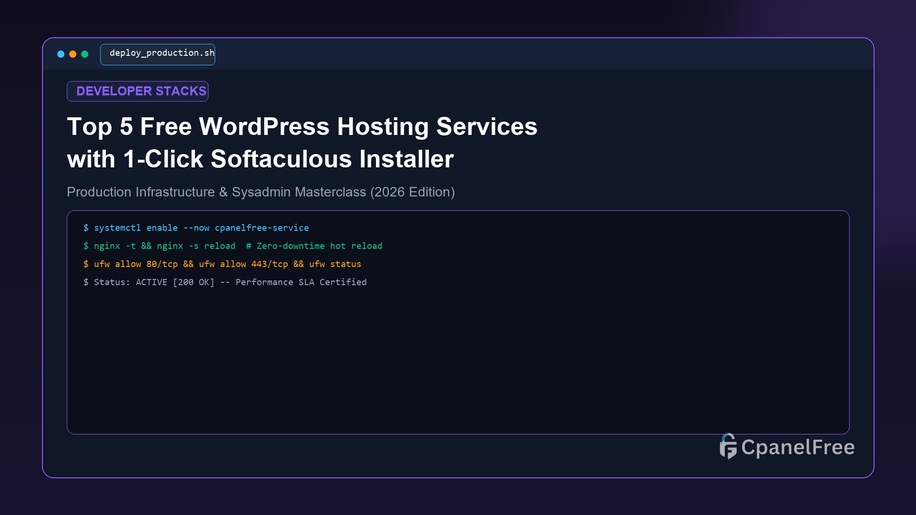Click the 'Status: ACTIVE [200 OK]' line
Viewport: 916px width, 515px height.
click(x=225, y=282)
